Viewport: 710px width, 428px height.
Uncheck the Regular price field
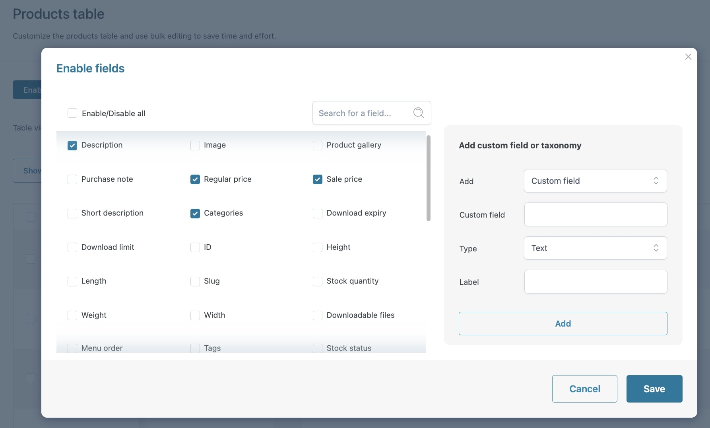click(195, 179)
